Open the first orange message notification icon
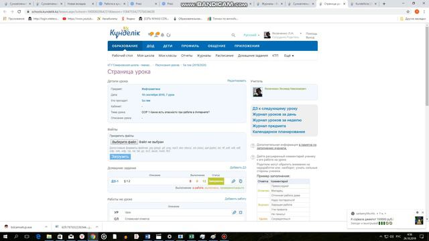429x241 pixels. pyautogui.click(x=151, y=34)
